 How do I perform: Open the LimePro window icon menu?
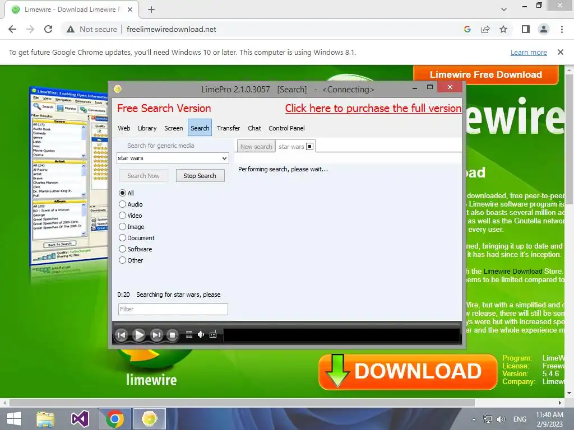[x=118, y=89]
